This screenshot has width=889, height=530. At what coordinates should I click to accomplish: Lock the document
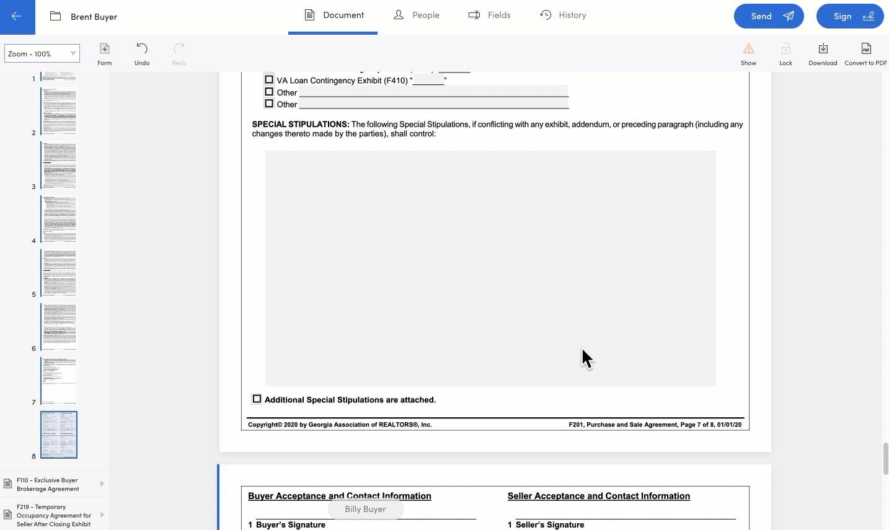click(x=785, y=54)
